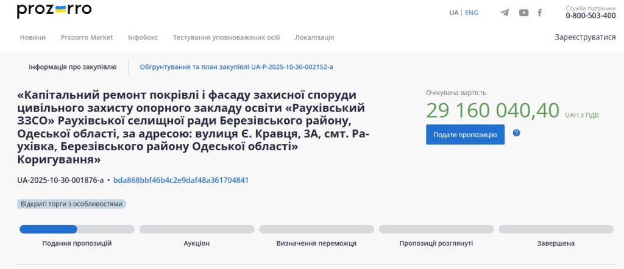Image resolution: width=624 pixels, height=269 pixels.
Task: Click the Подання пропозицій progress bar
Action: tap(77, 229)
